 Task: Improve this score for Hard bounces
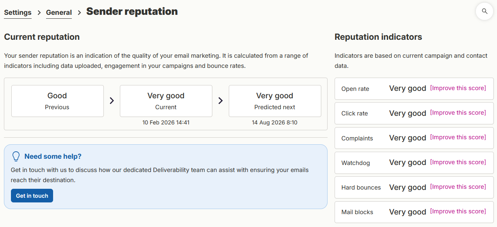point(458,187)
